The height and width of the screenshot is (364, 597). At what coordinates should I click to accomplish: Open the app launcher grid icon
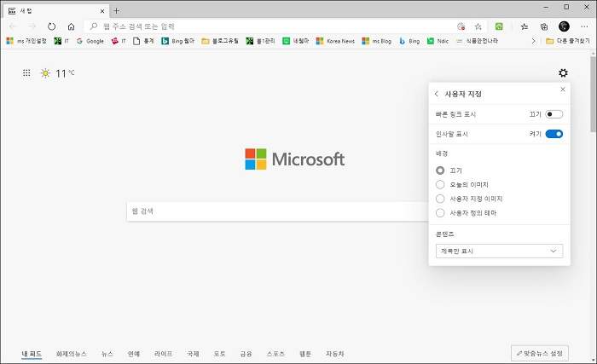26,72
